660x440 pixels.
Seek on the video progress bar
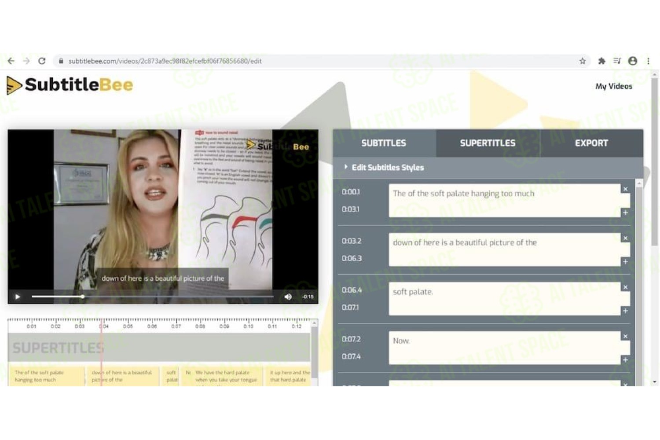153,297
